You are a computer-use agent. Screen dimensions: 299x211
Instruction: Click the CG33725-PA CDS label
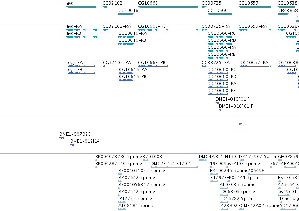pos(216,63)
